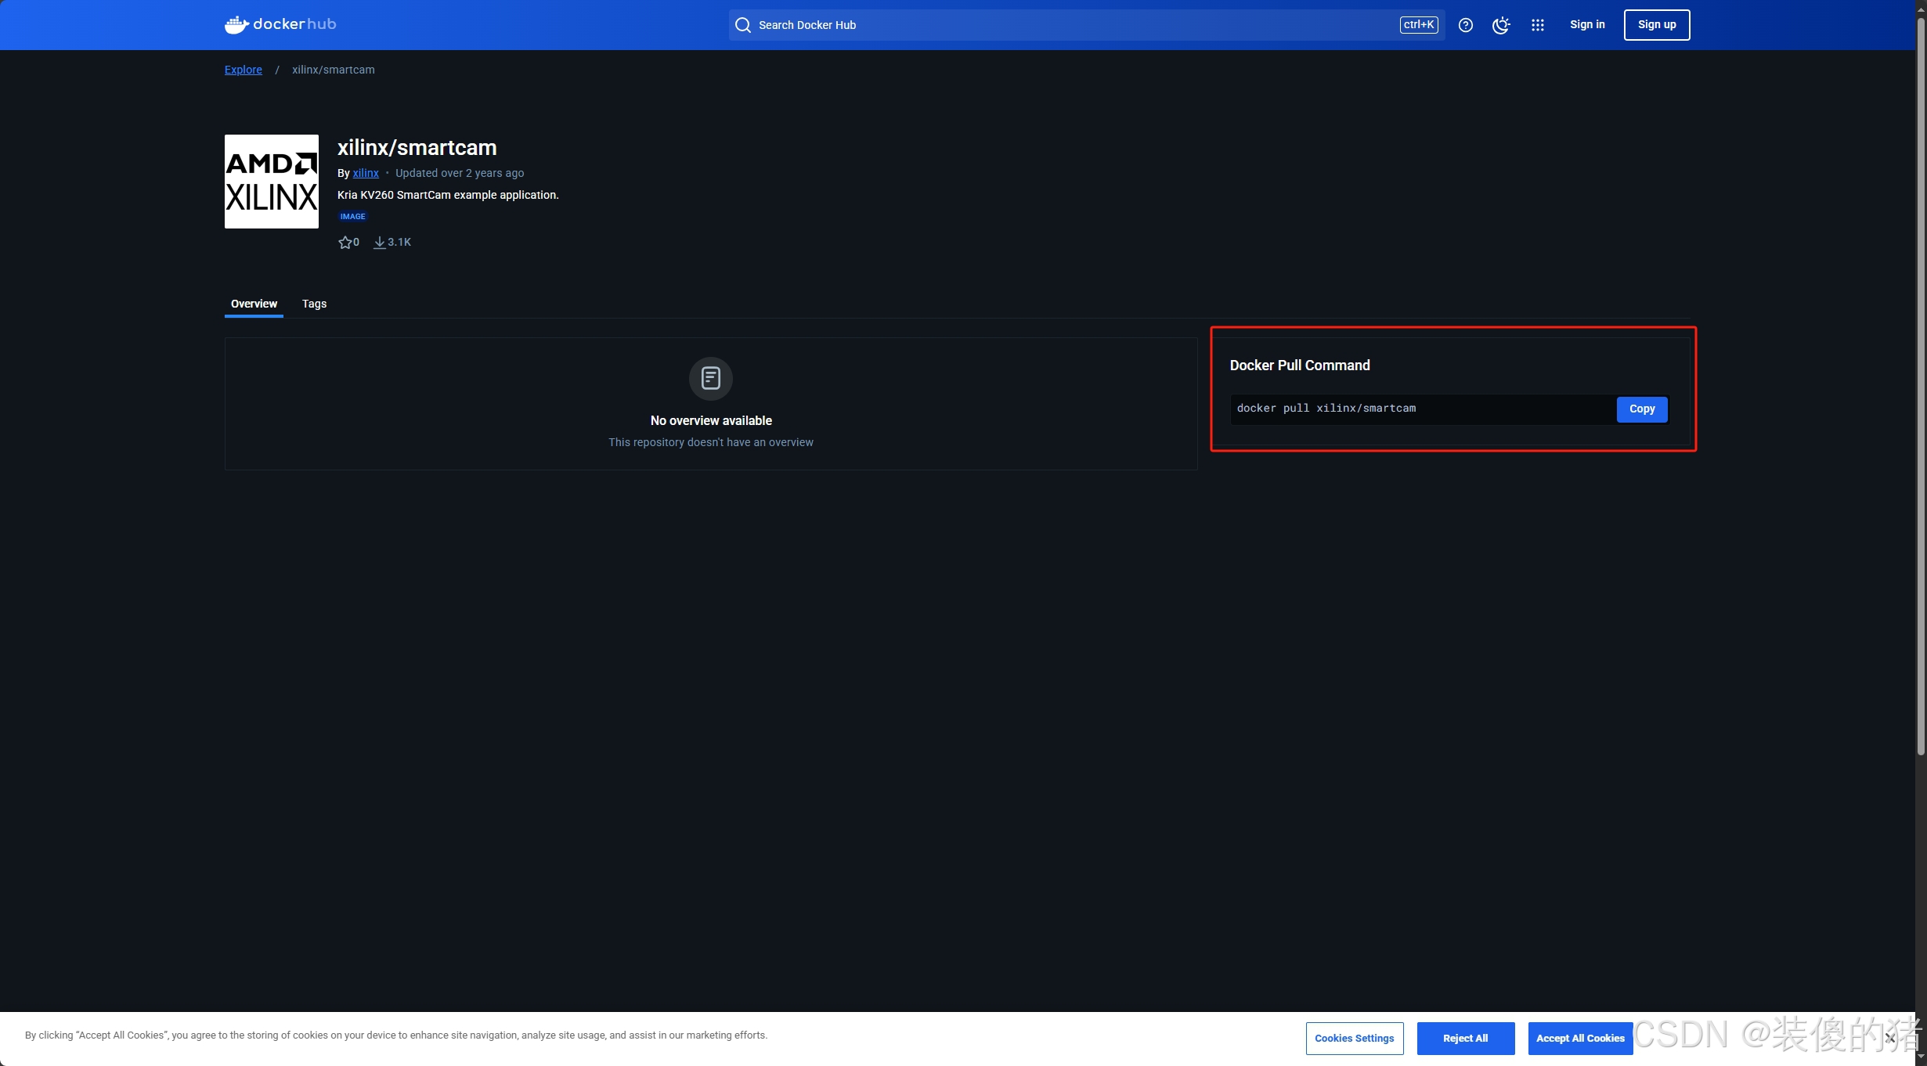1927x1066 pixels.
Task: Click the AMD Xilinx logo thumbnail
Action: [271, 182]
